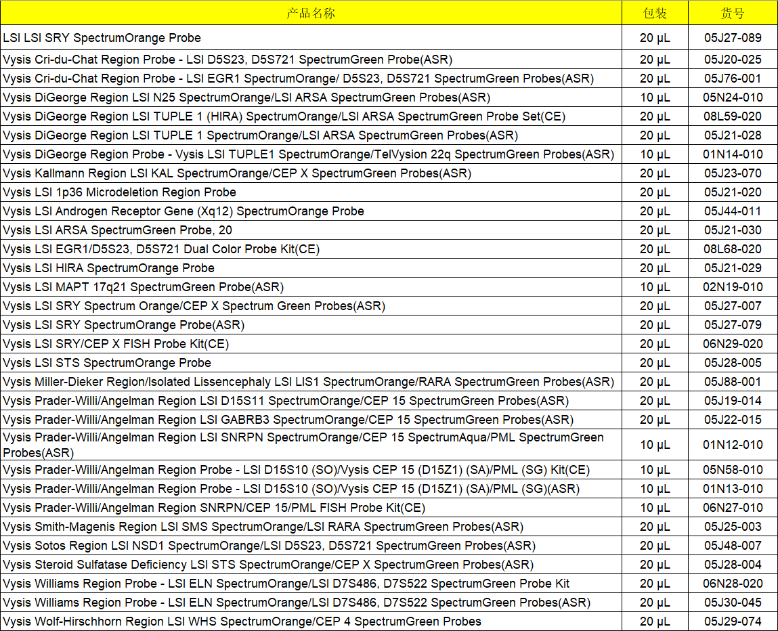Select the Vysis LSI STS SpectrumOrange Probe cell

(107, 363)
